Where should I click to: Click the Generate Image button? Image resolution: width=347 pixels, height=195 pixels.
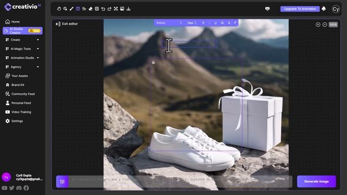point(317,181)
